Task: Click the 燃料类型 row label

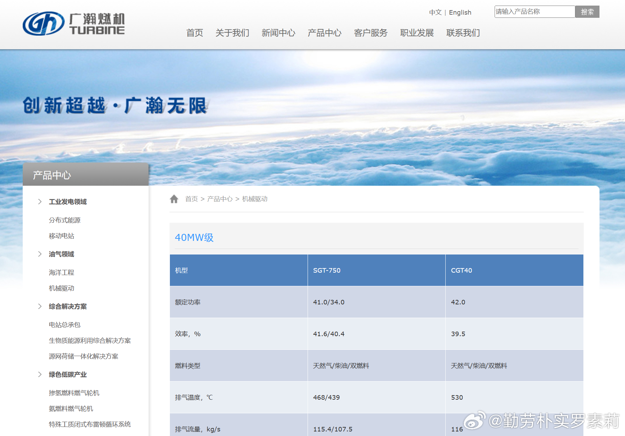Action: (188, 366)
